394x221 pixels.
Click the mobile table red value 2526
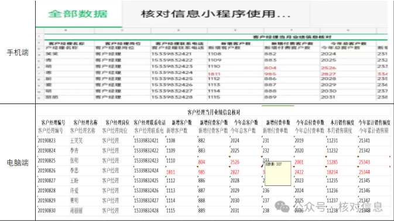tap(328, 68)
